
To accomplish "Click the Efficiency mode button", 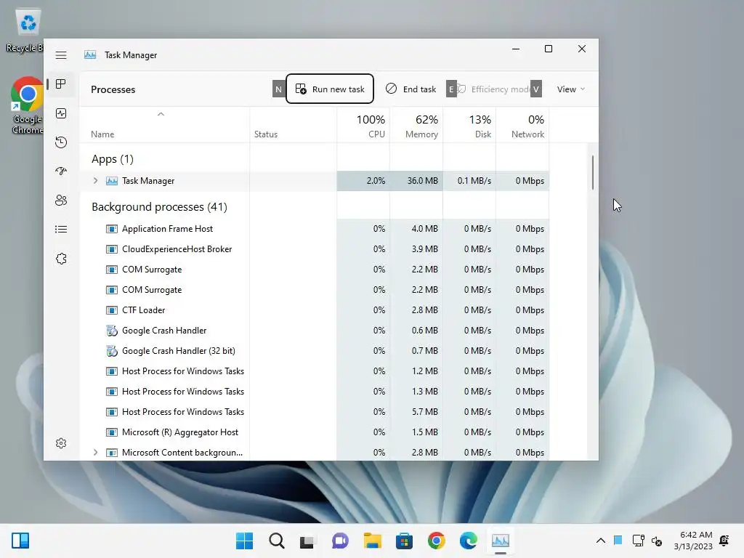I will coord(494,89).
